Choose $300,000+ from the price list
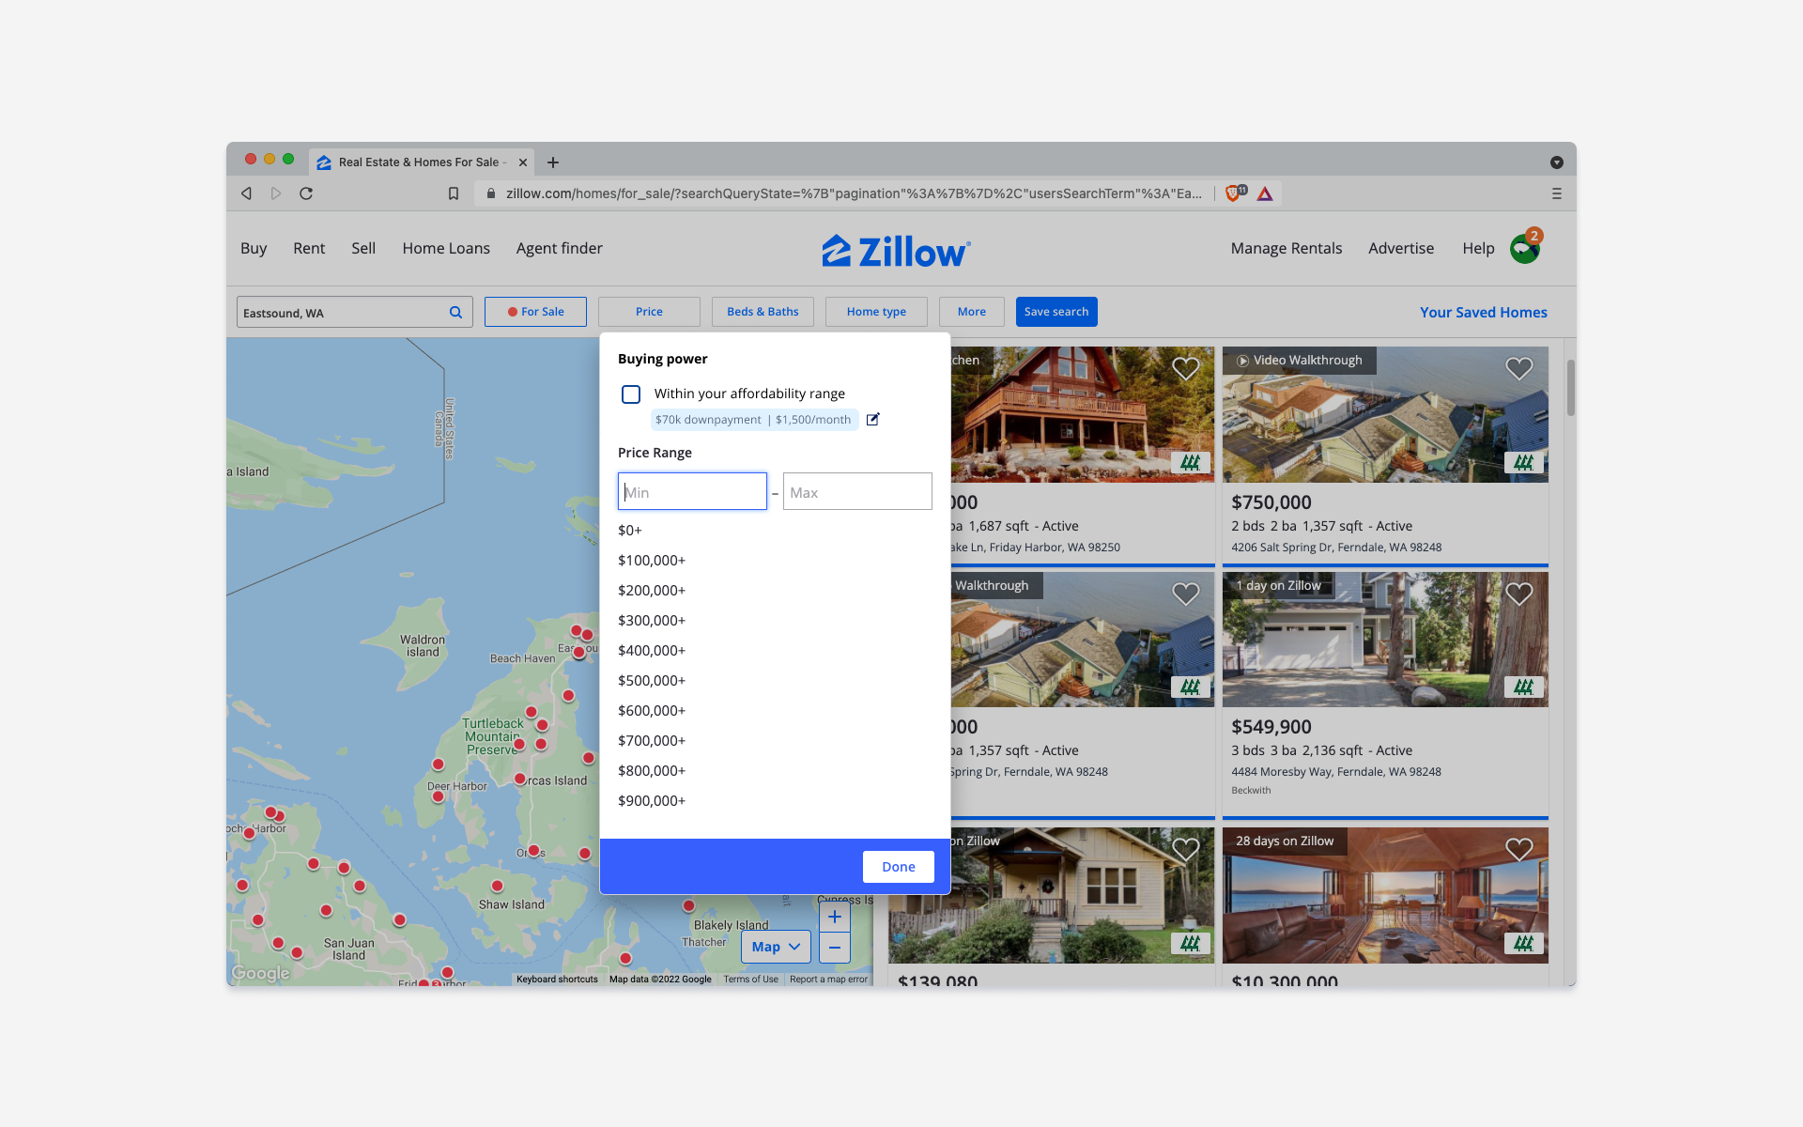This screenshot has height=1127, width=1803. (652, 621)
